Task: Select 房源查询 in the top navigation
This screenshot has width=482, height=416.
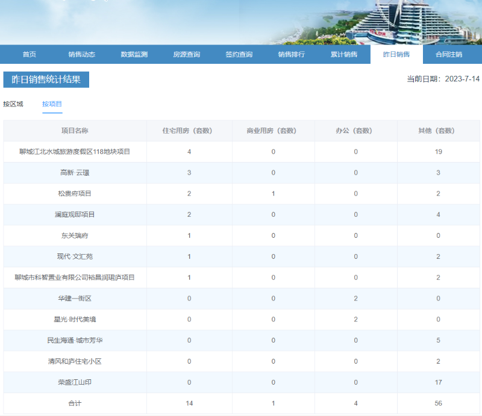Action: [186, 54]
